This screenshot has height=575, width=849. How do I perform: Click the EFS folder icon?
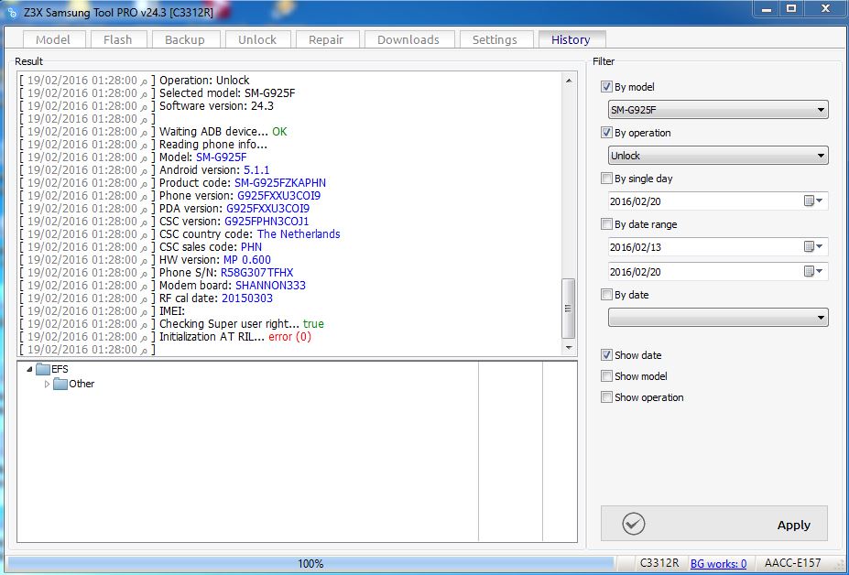[x=43, y=369]
